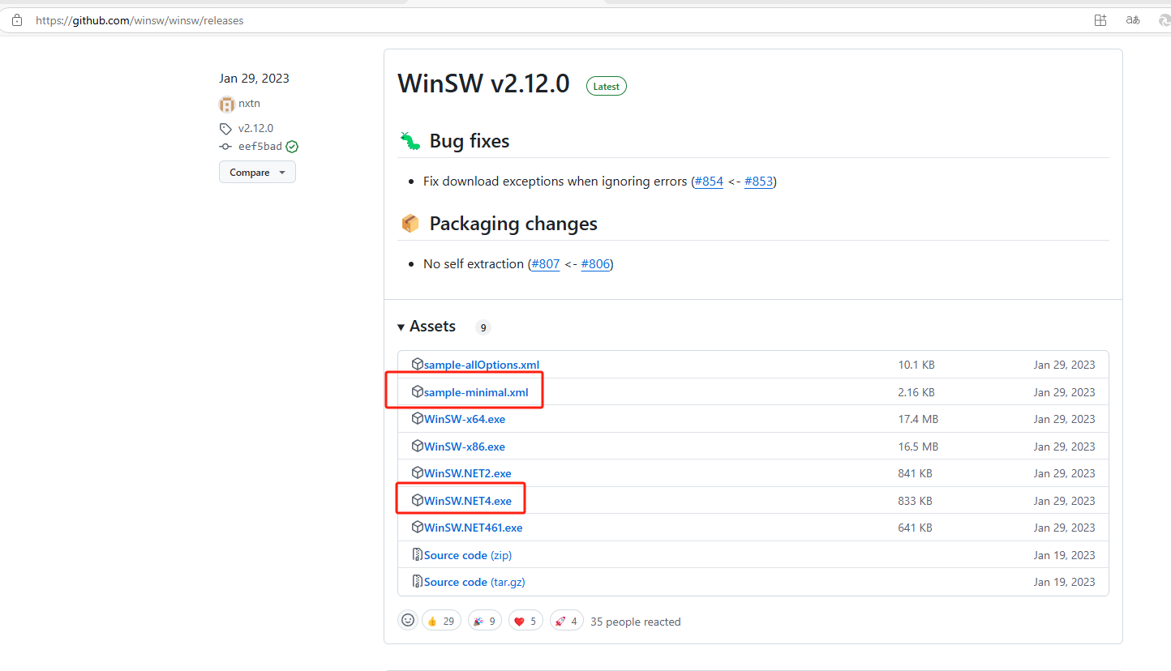Screen dimensions: 1171x671
Task: Click the package icon for WinSW.NET2.exe
Action: (418, 473)
